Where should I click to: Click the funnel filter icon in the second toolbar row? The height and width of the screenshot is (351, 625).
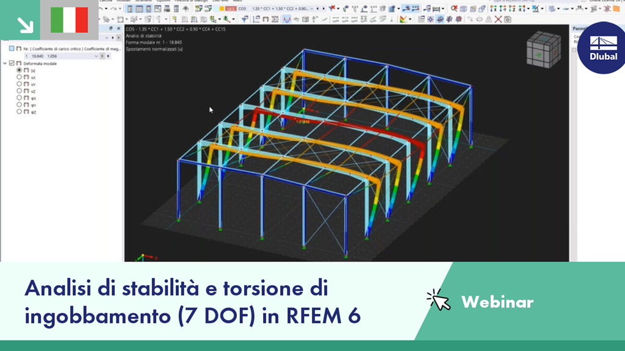tap(244, 19)
